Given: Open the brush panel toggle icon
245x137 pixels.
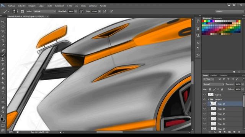Looking at the screenshot, I should click(x=22, y=11).
